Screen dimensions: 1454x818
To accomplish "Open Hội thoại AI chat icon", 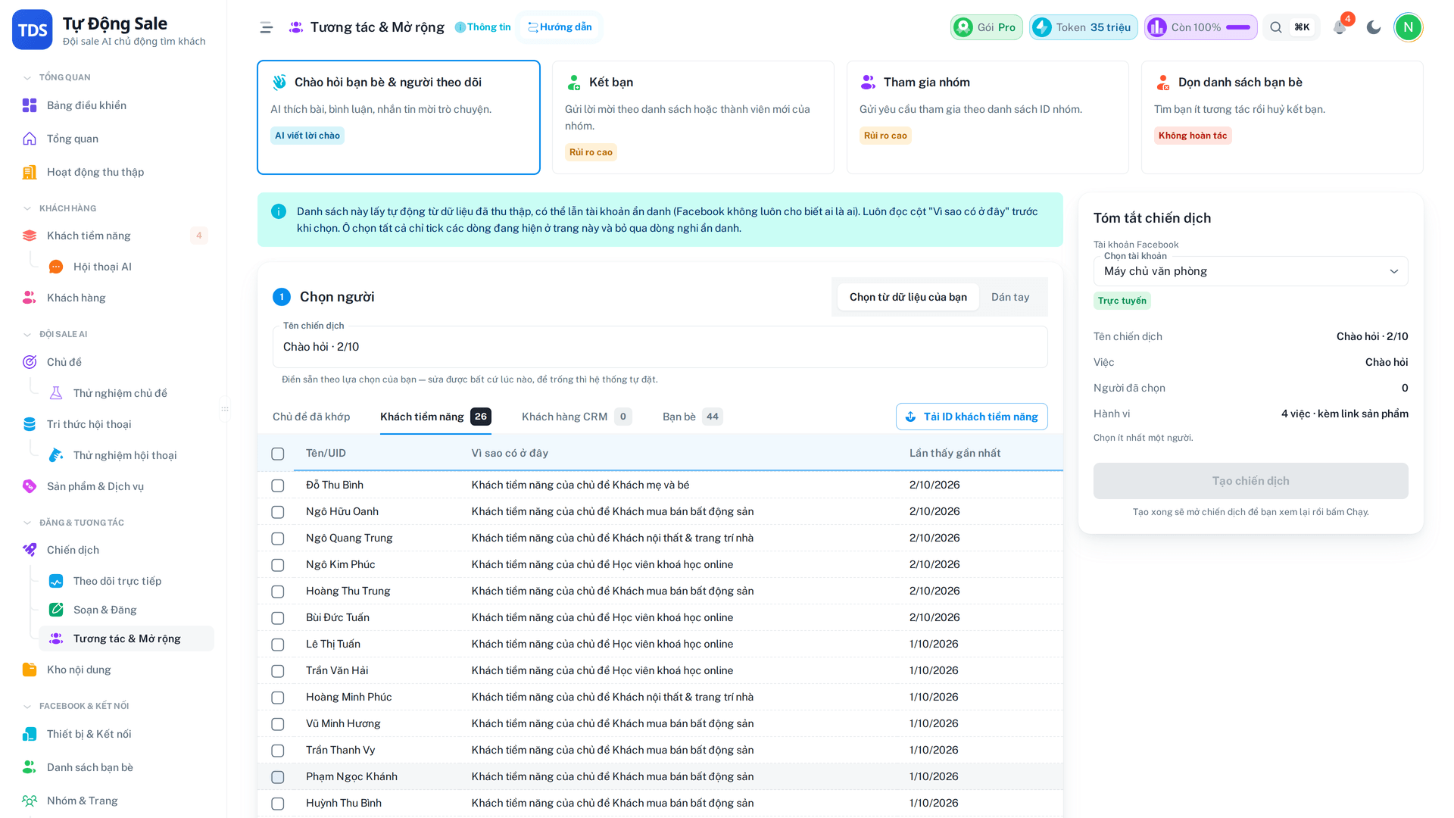I will [56, 267].
